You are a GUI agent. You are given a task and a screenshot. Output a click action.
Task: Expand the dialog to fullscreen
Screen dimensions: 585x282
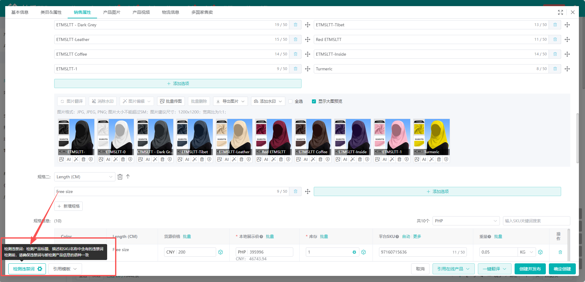click(x=560, y=12)
